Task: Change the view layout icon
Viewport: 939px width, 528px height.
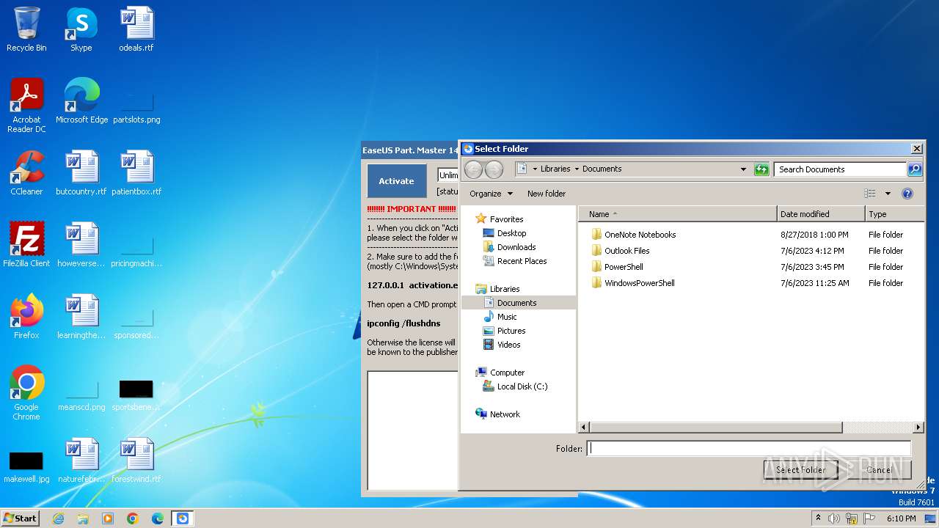Action: coord(870,194)
